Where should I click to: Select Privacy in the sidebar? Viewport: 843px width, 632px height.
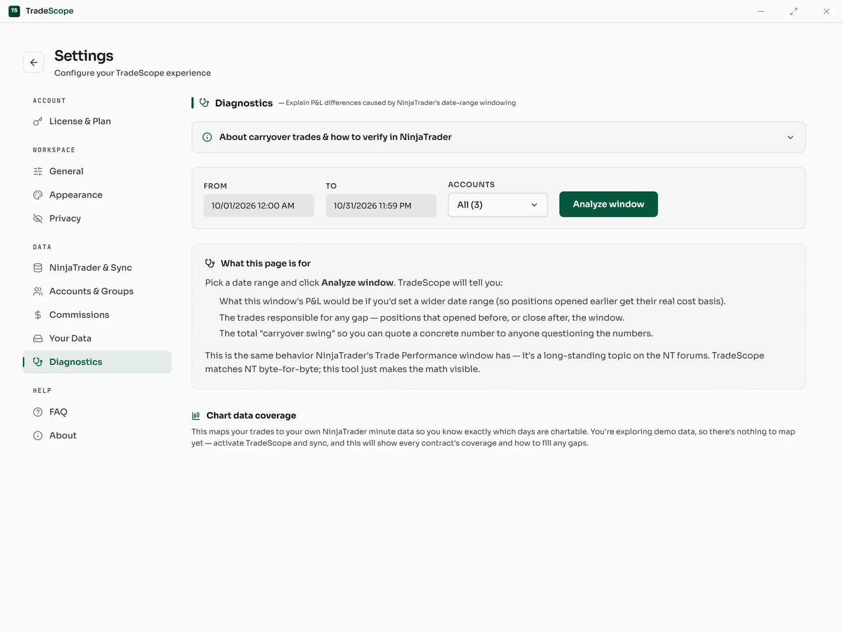97,218
